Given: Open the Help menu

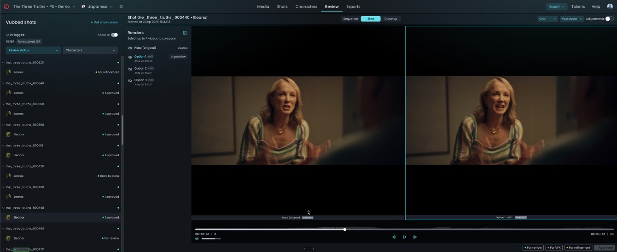Looking at the screenshot, I should tap(596, 6).
